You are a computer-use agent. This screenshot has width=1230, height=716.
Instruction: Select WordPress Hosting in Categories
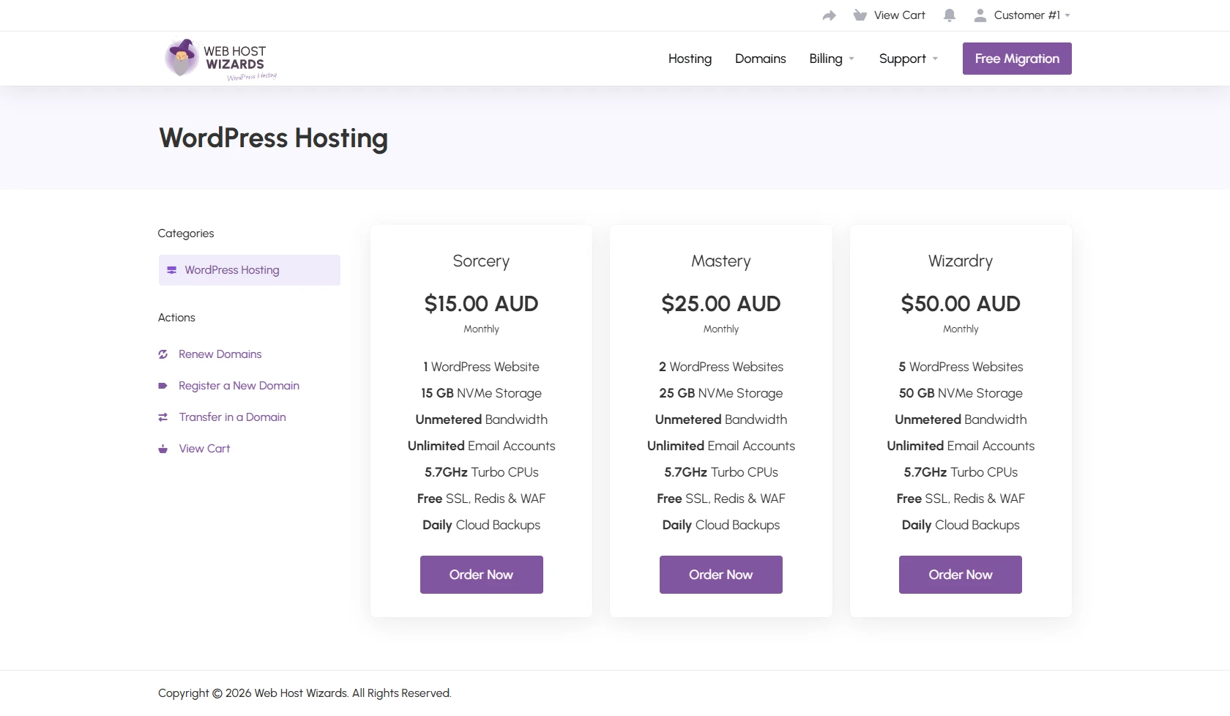pyautogui.click(x=250, y=270)
